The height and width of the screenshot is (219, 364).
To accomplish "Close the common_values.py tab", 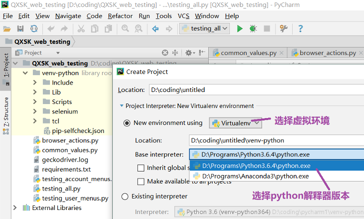I will pos(281,53).
